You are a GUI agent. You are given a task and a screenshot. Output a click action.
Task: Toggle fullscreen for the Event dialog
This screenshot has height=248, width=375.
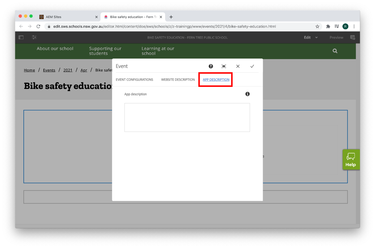click(224, 66)
